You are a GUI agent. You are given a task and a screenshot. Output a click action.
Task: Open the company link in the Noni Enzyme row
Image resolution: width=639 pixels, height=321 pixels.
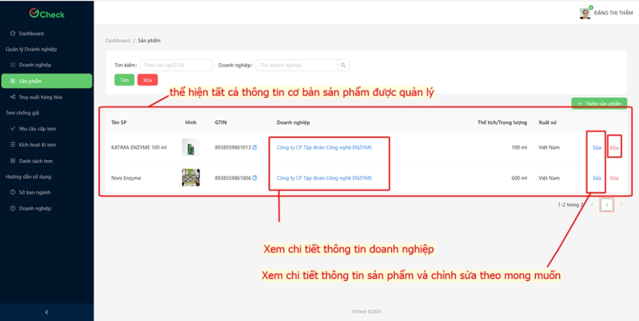(x=325, y=178)
